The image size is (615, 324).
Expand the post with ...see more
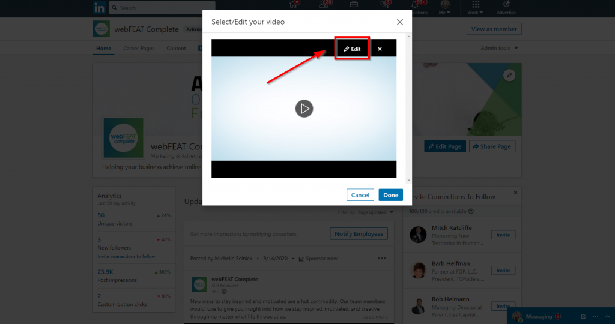375,317
